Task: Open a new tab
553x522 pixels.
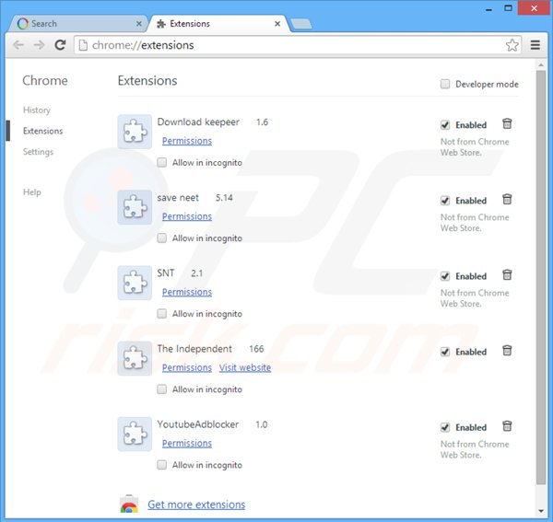Action: coord(301,24)
